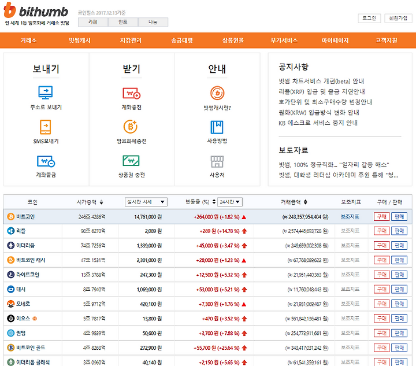Click the 이더리움 클래식 coin icon
416x366 pixels.
10,363
